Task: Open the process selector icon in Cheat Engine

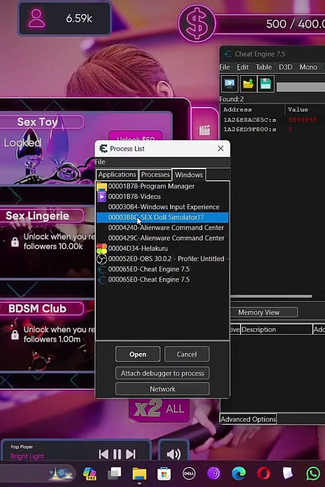Action: pyautogui.click(x=230, y=84)
